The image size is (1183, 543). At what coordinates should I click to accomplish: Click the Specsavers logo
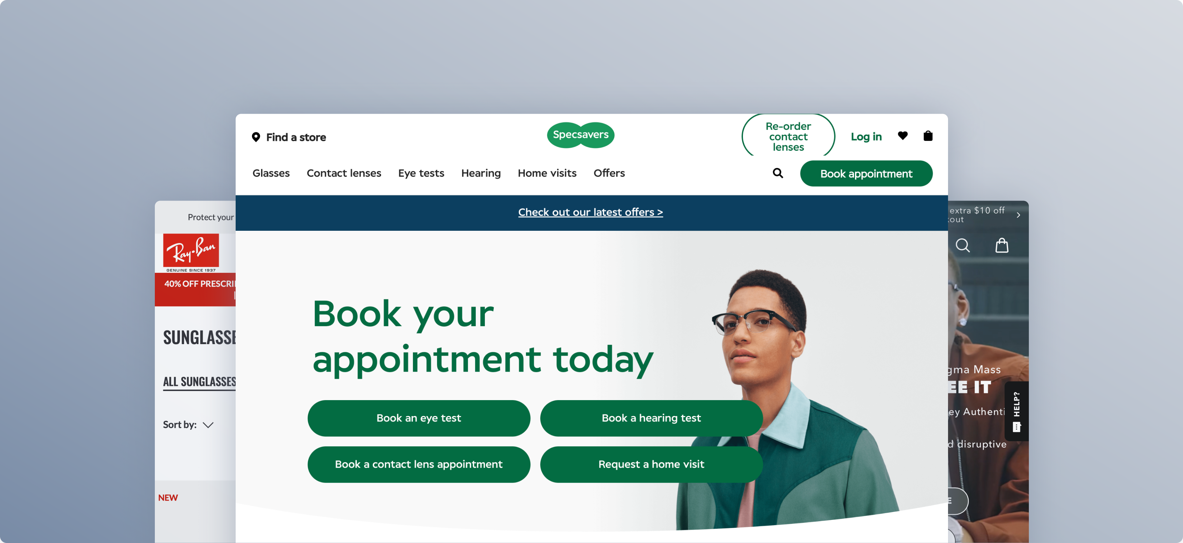tap(581, 135)
